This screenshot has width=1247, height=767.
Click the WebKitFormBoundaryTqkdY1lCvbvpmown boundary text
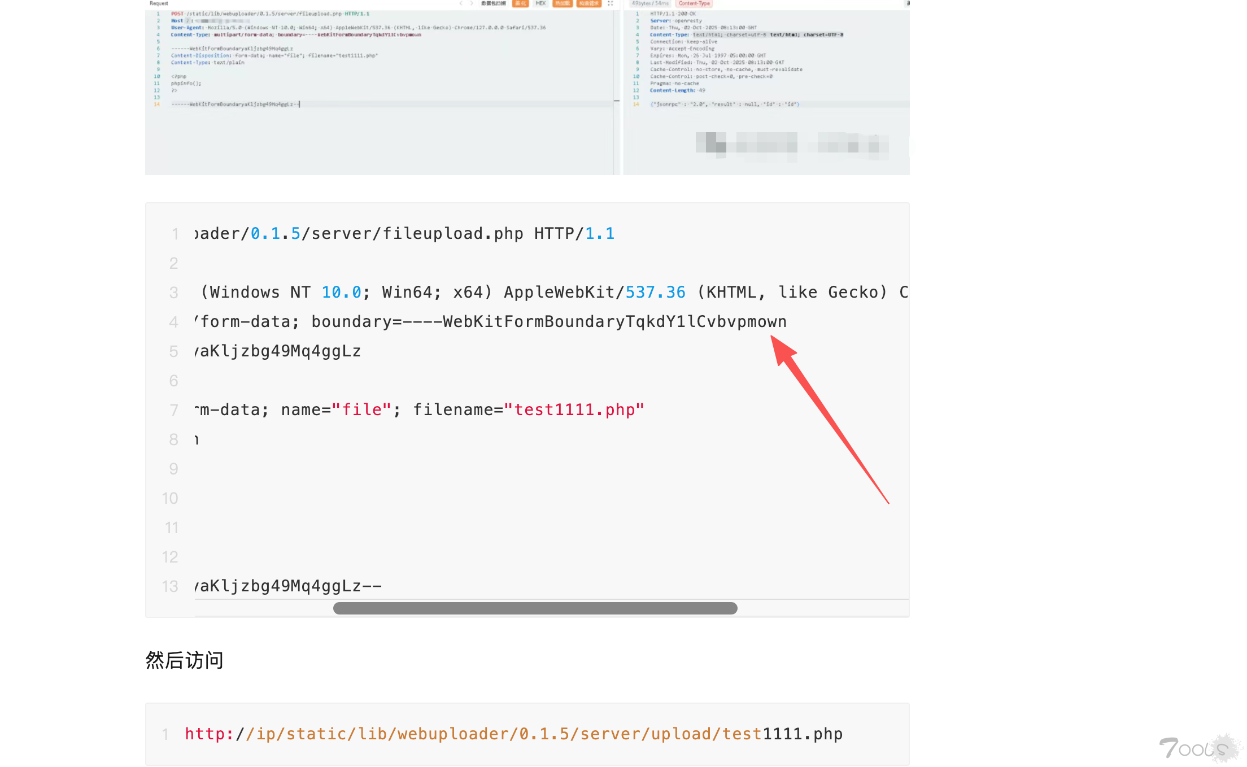(x=614, y=321)
